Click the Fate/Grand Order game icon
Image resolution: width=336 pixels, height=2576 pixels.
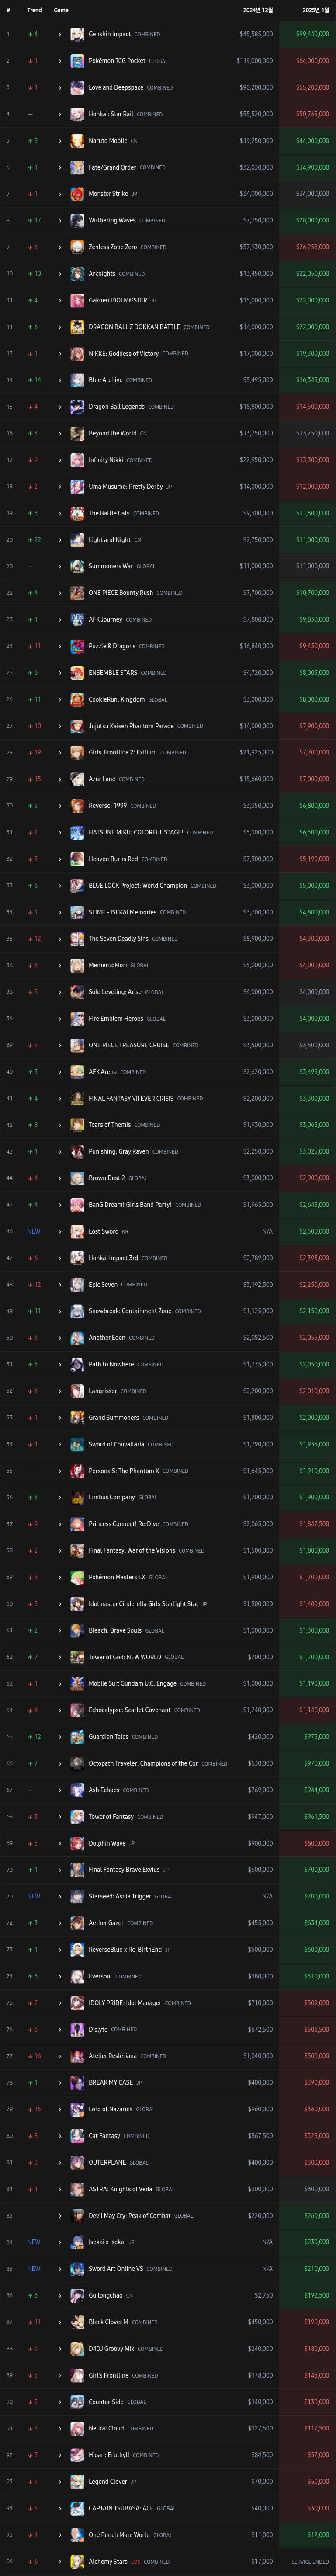(x=77, y=167)
